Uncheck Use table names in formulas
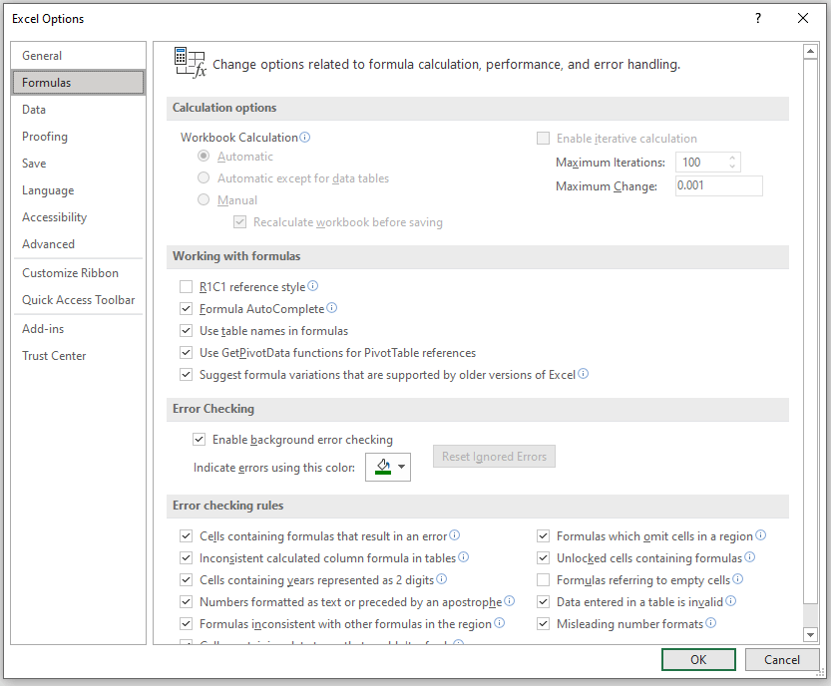Screen dimensions: 831x686 (x=186, y=331)
